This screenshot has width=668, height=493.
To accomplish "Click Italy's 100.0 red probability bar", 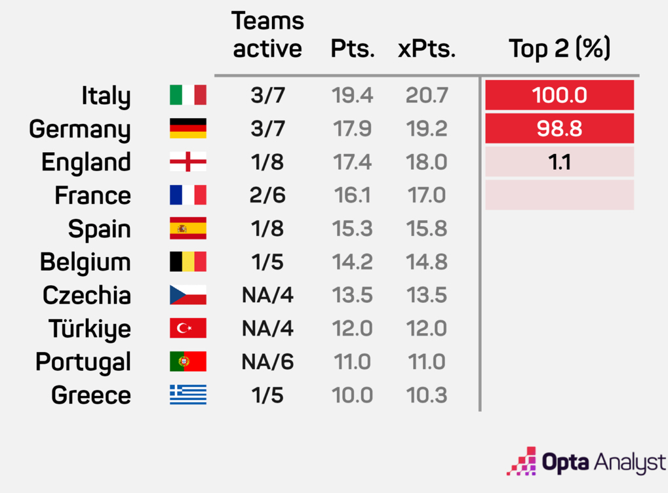I will [559, 95].
